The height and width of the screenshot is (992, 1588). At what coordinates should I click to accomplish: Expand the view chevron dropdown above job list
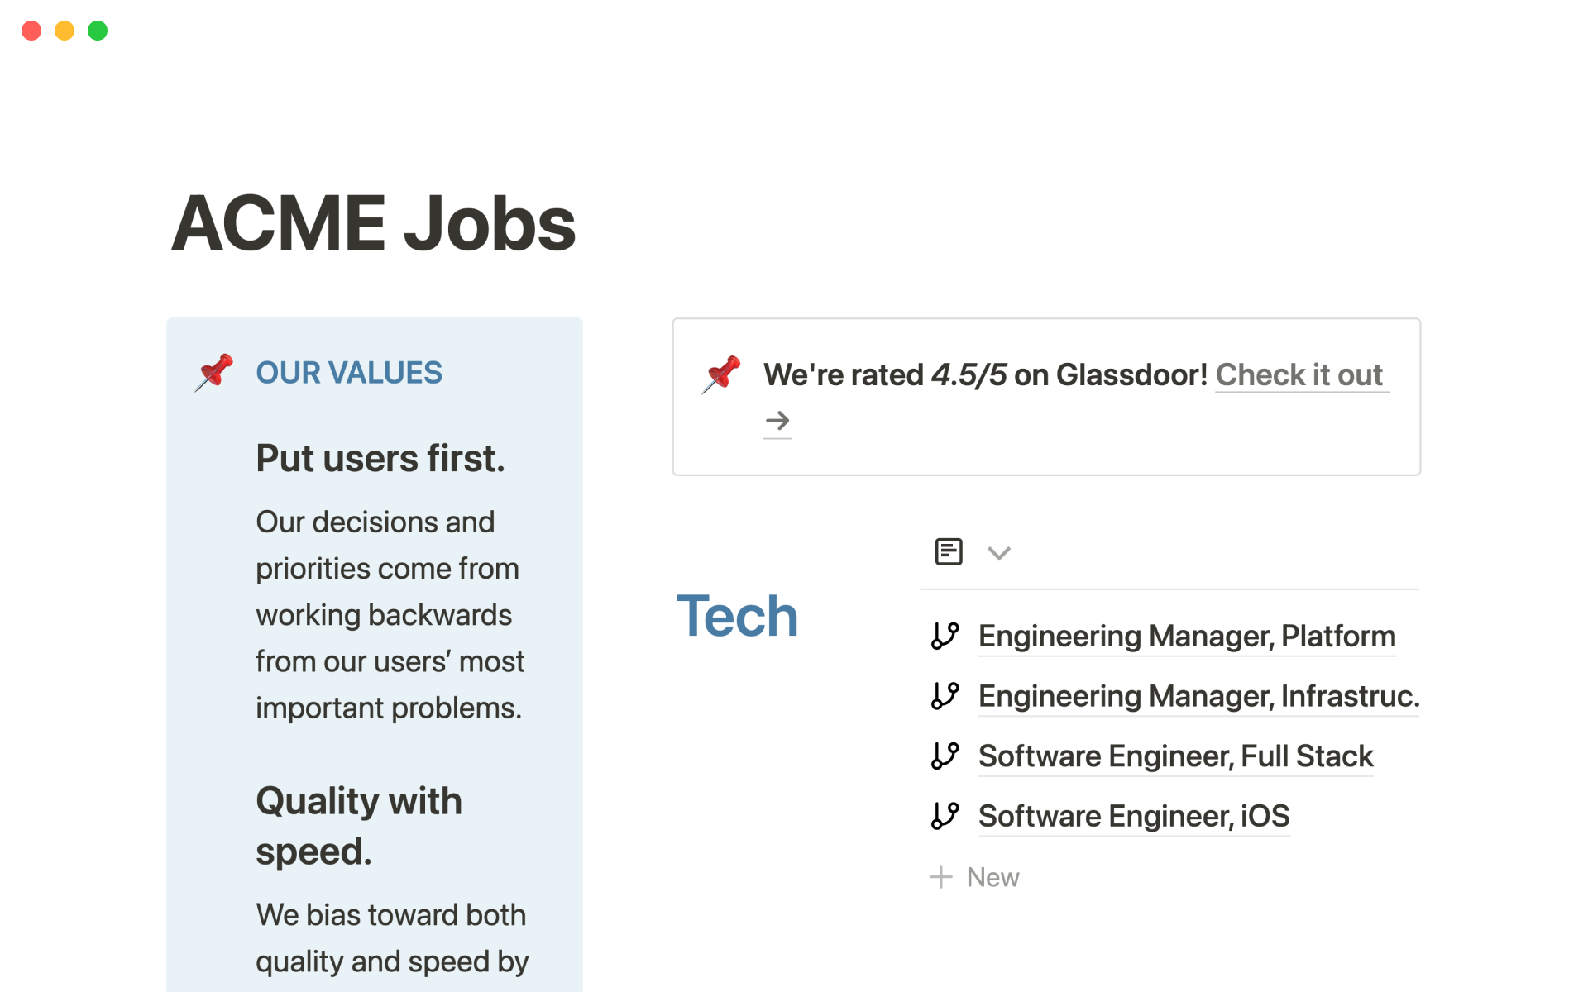999,553
